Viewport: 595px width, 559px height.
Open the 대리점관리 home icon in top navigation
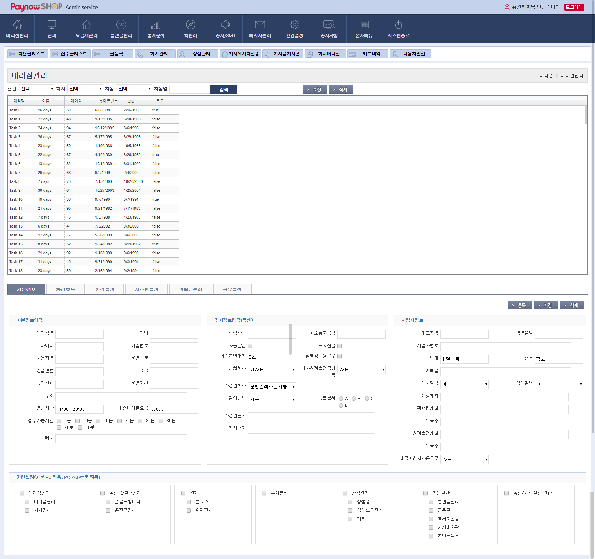(17, 25)
